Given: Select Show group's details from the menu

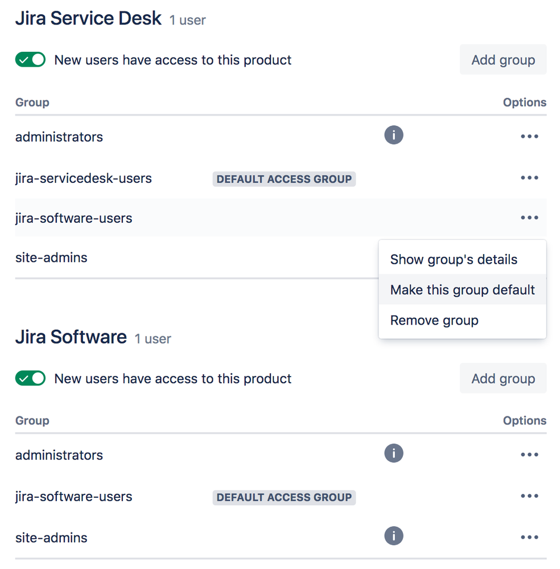Looking at the screenshot, I should [453, 259].
